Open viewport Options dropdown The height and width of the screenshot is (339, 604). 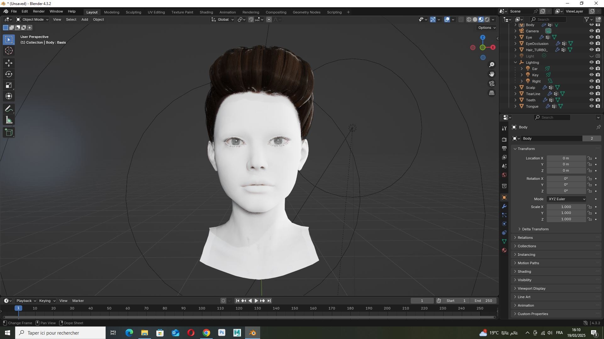coord(487,28)
